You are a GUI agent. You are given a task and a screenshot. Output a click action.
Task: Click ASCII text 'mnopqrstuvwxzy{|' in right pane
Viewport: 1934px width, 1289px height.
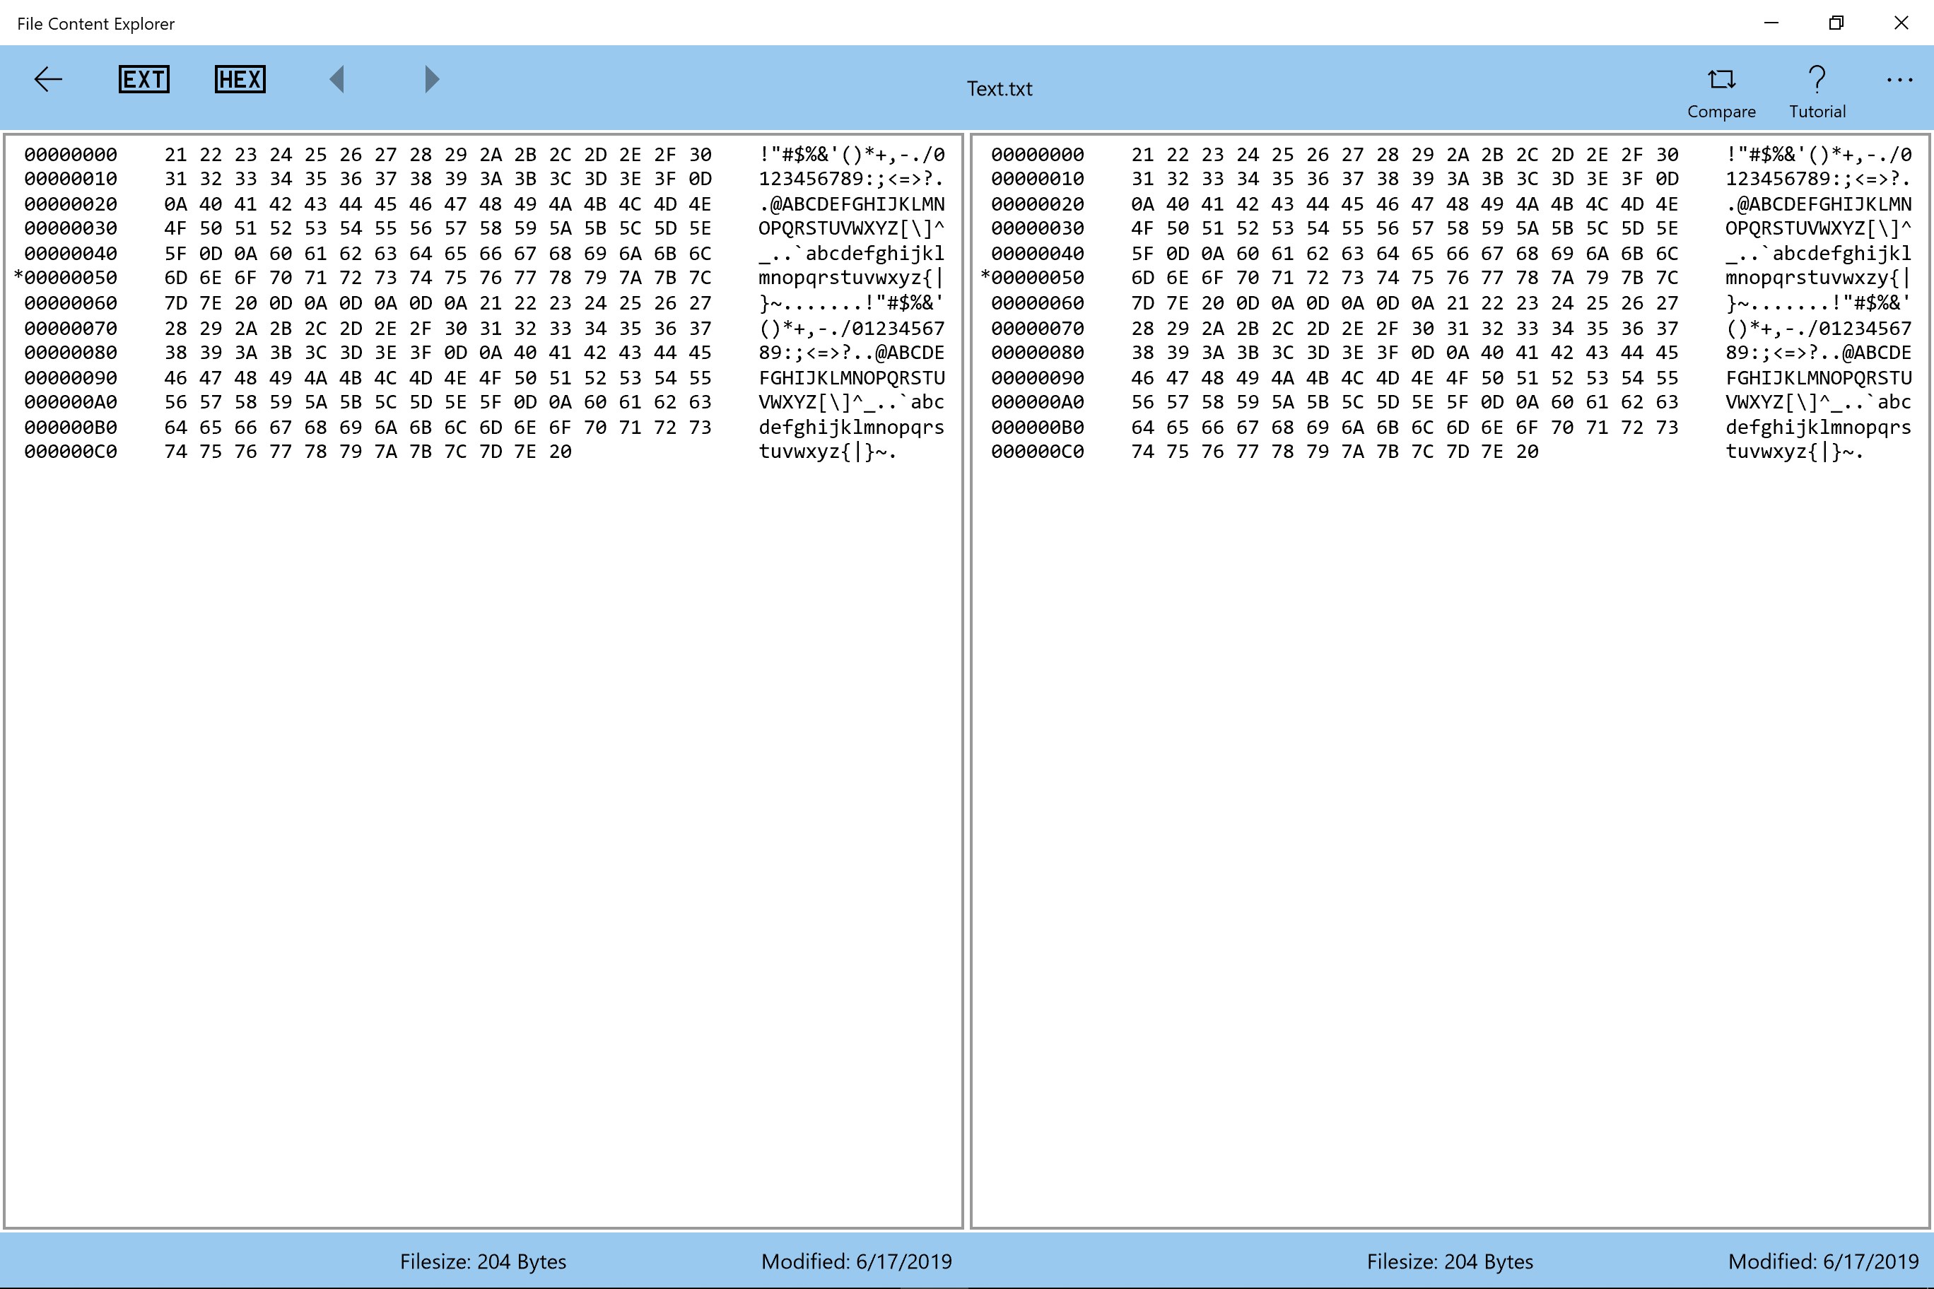[x=1818, y=278]
